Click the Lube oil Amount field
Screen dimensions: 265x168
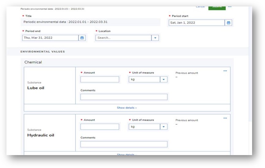pyautogui.click(x=100, y=80)
